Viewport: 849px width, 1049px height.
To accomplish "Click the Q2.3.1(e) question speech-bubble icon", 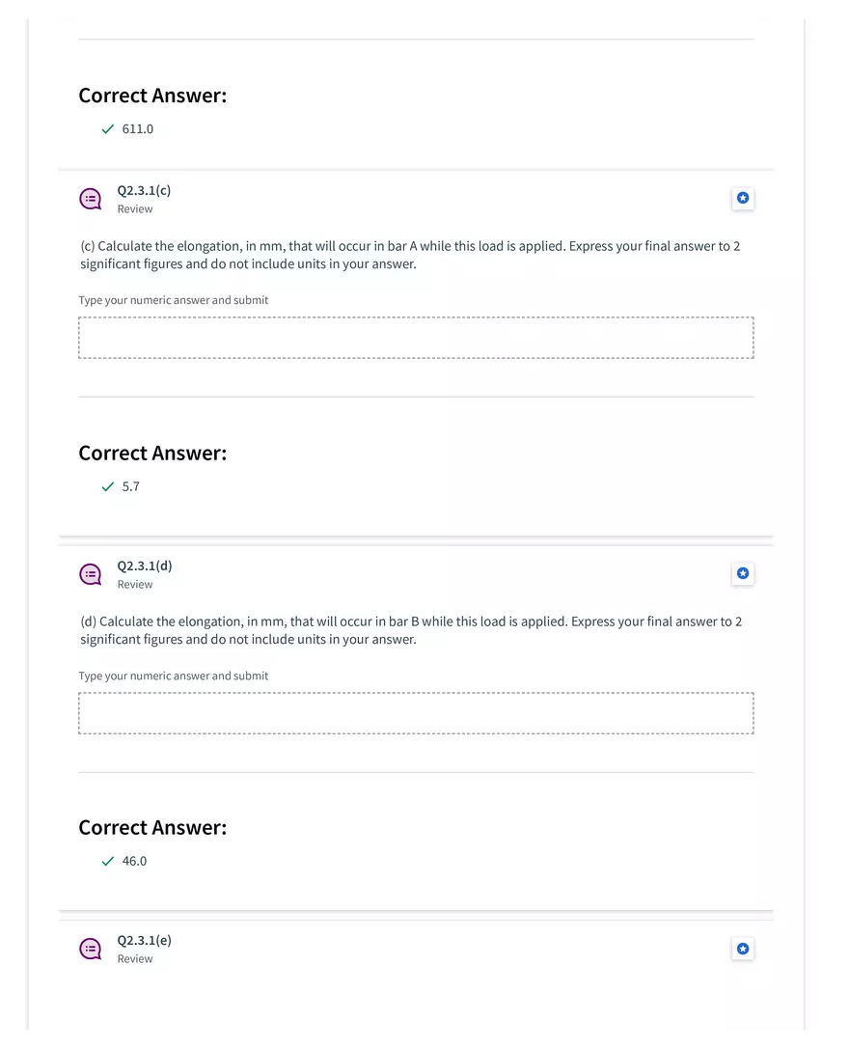I will [x=90, y=949].
